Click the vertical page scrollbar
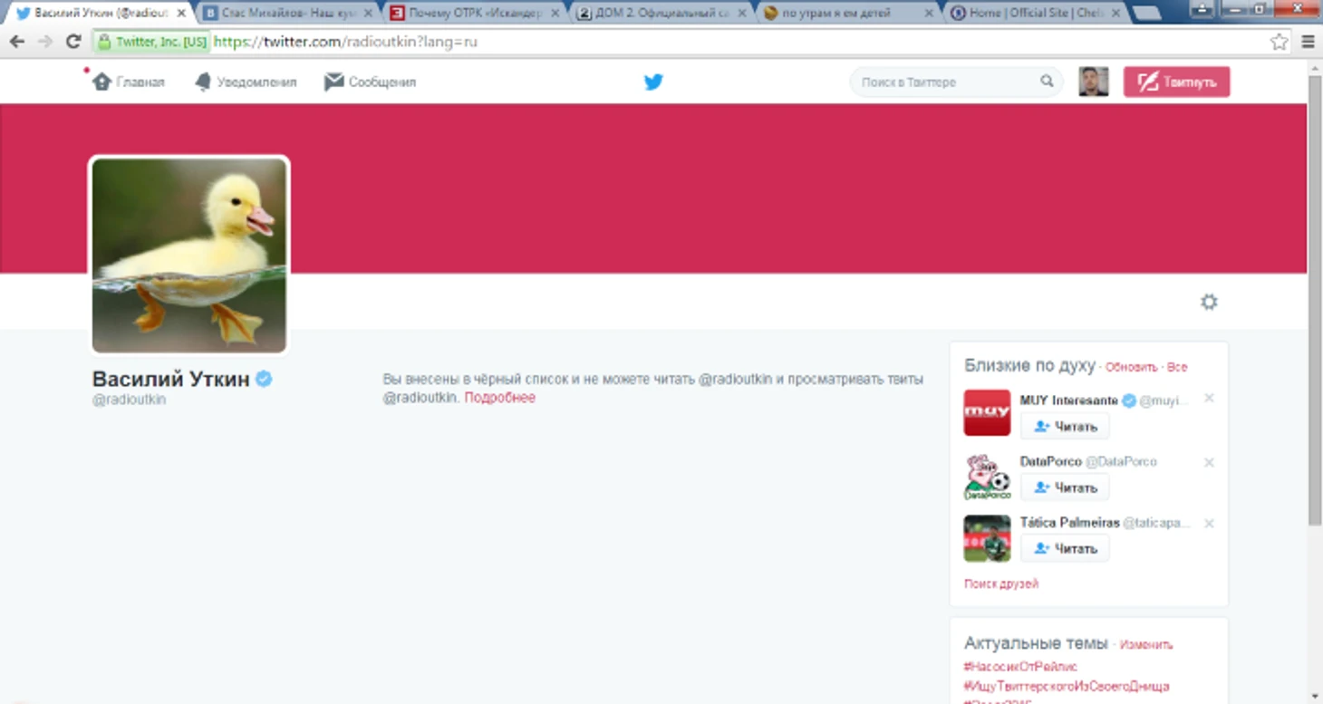This screenshot has width=1323, height=704. (x=1315, y=299)
